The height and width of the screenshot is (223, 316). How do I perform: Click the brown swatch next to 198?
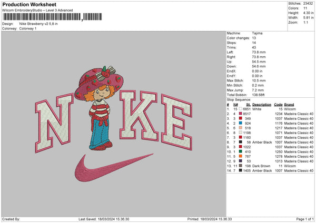tap(241, 166)
